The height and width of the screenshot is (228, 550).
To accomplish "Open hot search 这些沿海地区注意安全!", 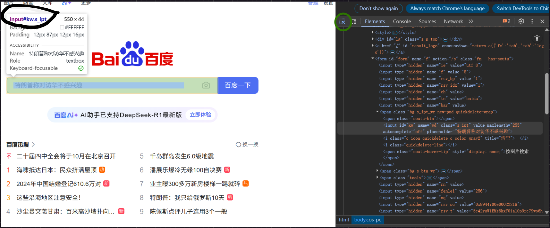I will pos(49,198).
